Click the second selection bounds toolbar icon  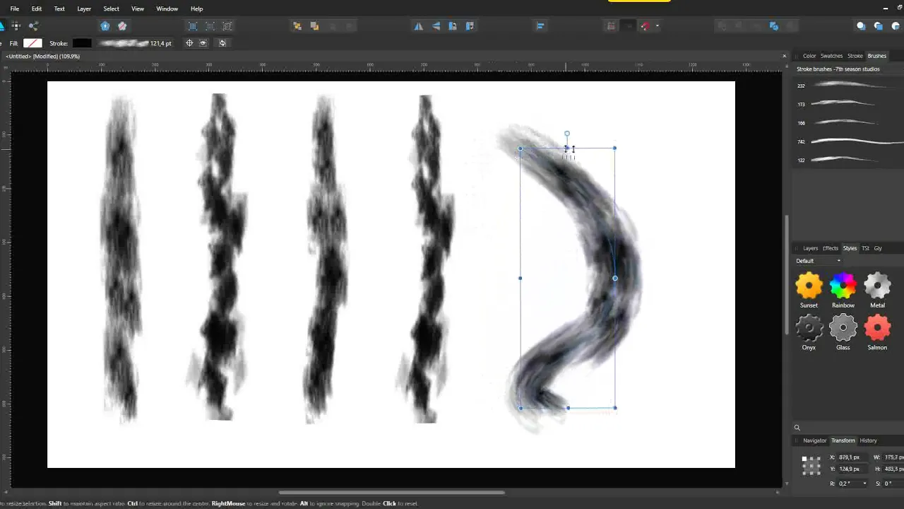coord(210,26)
